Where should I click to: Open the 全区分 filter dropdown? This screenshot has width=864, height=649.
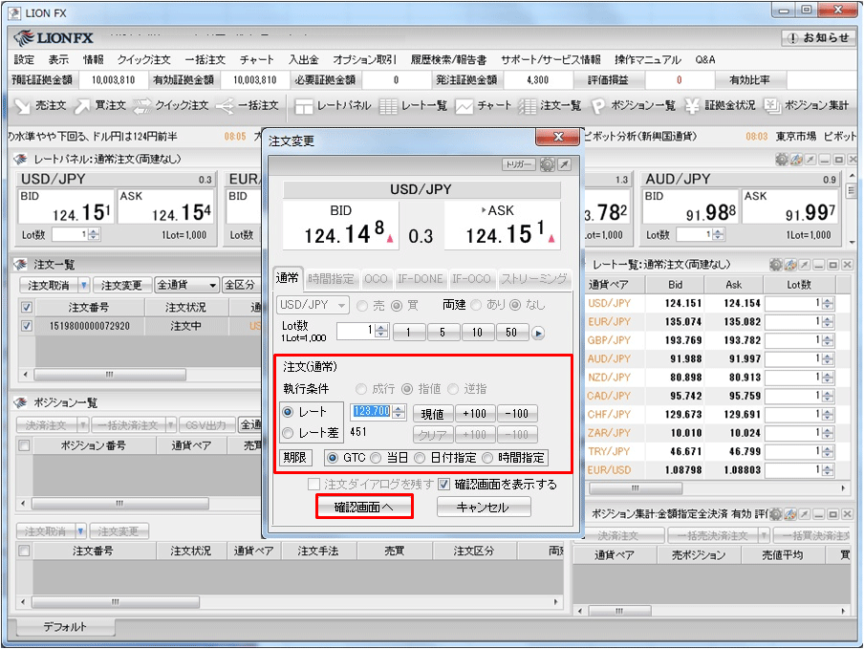click(243, 285)
